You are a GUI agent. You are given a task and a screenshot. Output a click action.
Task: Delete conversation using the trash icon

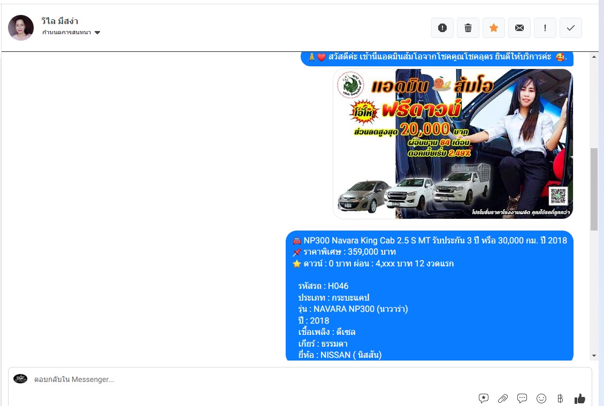[468, 28]
